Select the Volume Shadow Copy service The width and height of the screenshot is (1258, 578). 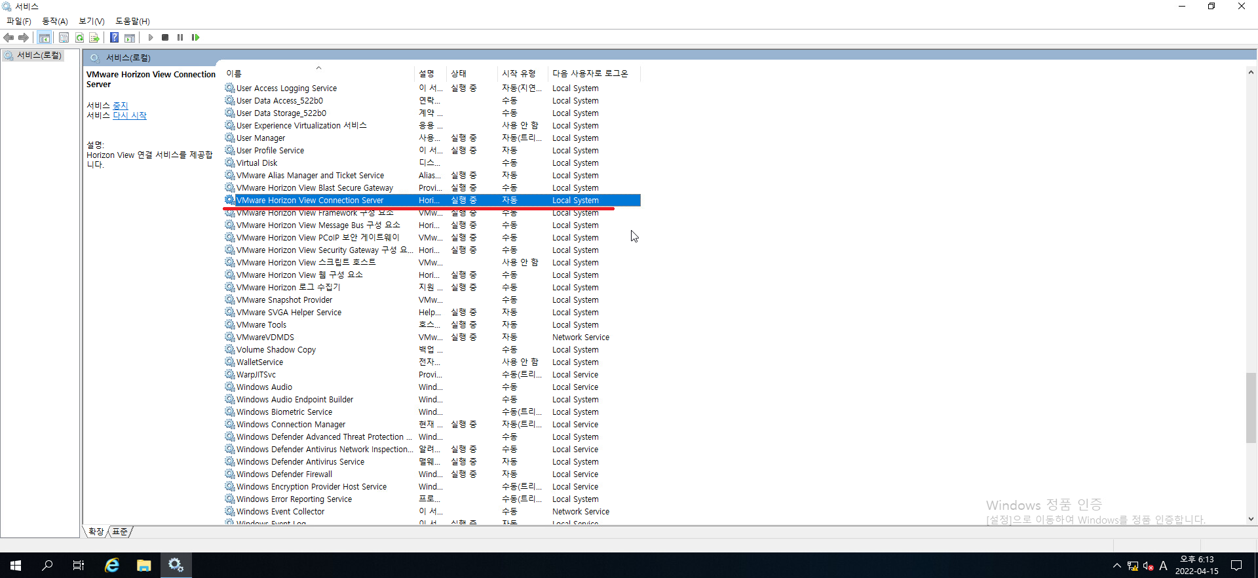(x=432, y=350)
